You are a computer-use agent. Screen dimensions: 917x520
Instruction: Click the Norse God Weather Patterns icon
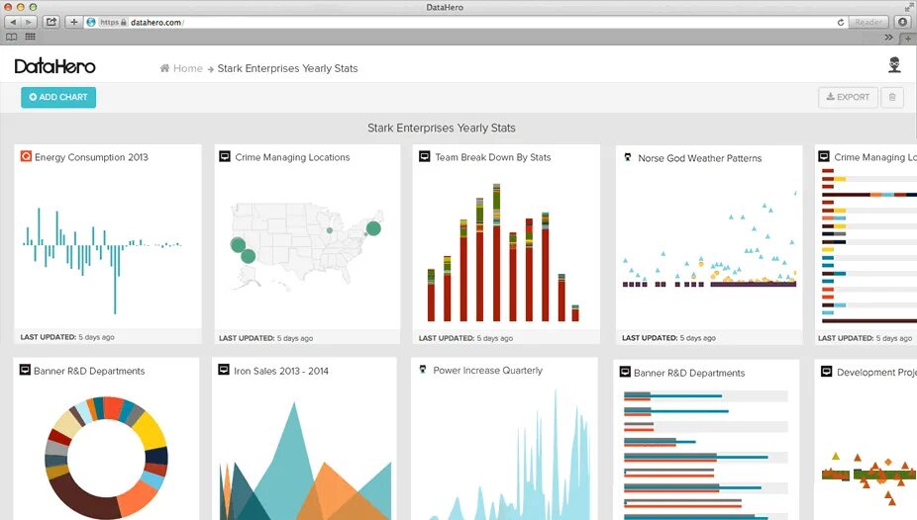coord(628,157)
